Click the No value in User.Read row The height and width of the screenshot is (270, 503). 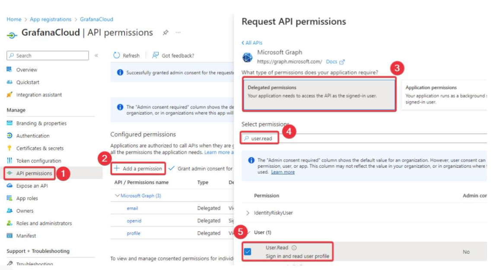(x=466, y=252)
